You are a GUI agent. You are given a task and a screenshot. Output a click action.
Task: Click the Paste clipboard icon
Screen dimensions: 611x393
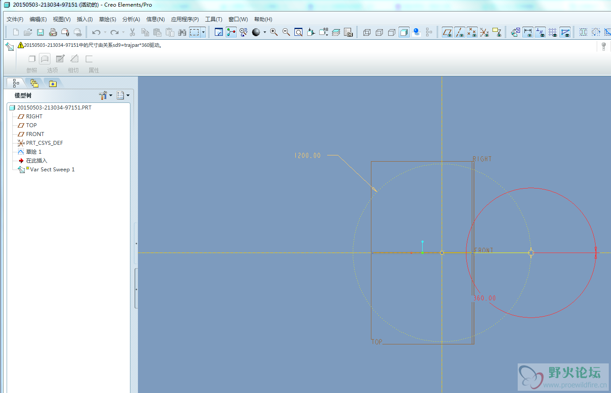click(157, 32)
